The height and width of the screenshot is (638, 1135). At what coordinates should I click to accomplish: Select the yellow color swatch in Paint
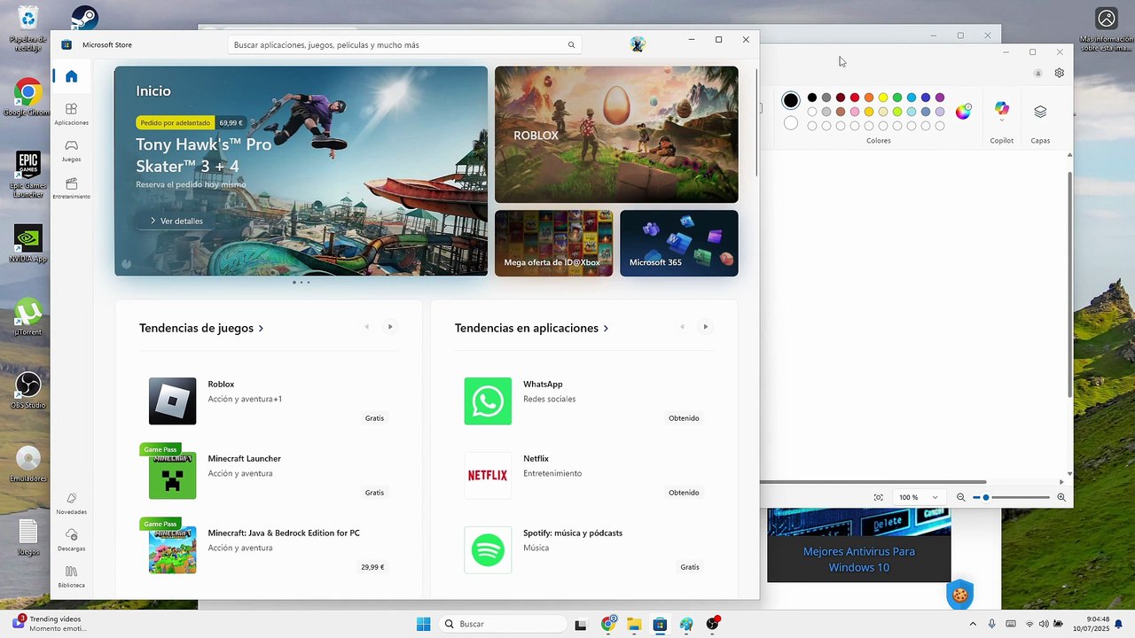883,97
